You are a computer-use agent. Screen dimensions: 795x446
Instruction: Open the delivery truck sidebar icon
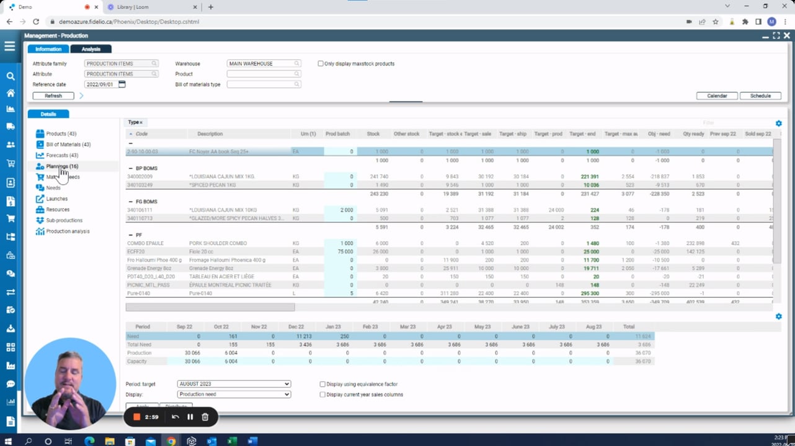click(10, 127)
